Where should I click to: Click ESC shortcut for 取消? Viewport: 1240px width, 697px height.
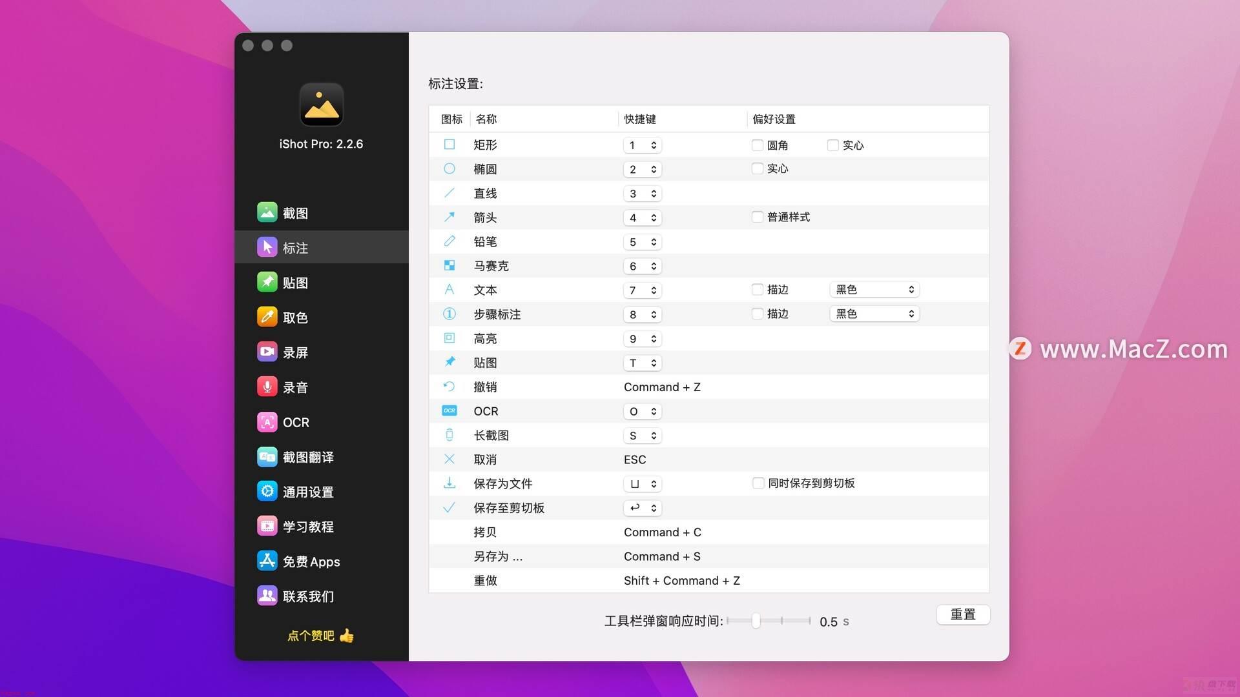point(635,460)
